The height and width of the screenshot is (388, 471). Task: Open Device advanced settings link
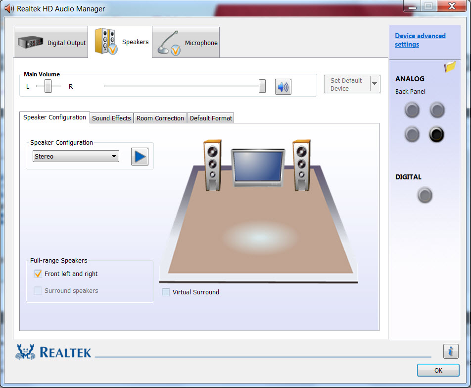pos(420,40)
